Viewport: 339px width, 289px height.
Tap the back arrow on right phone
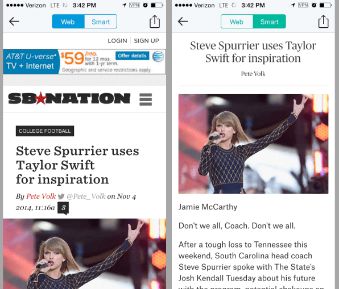tap(183, 22)
